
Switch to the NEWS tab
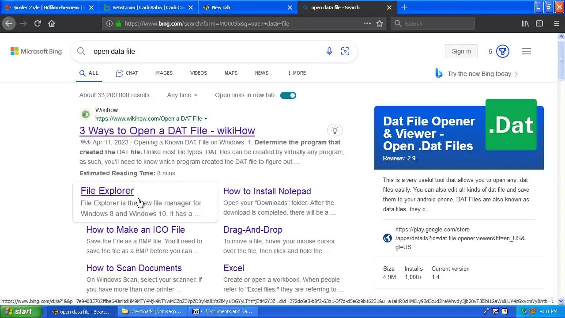tap(261, 73)
